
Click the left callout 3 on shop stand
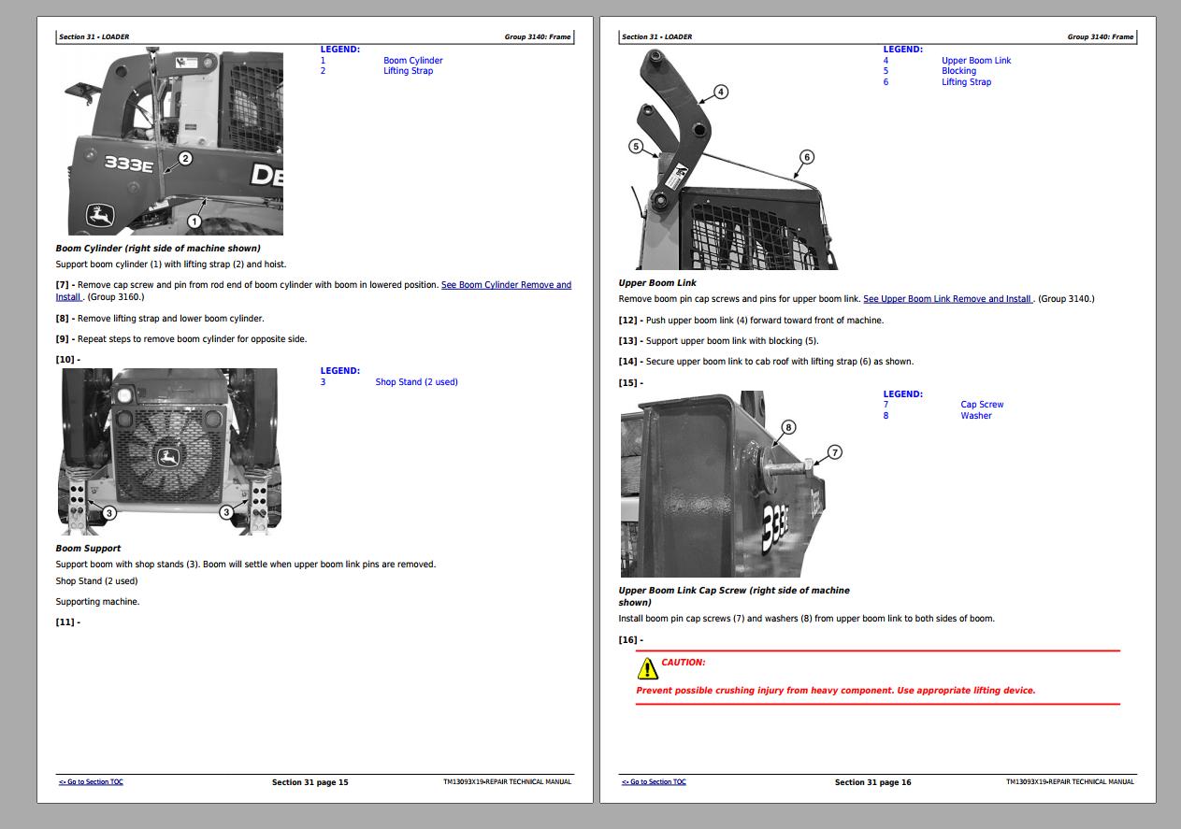(x=108, y=512)
